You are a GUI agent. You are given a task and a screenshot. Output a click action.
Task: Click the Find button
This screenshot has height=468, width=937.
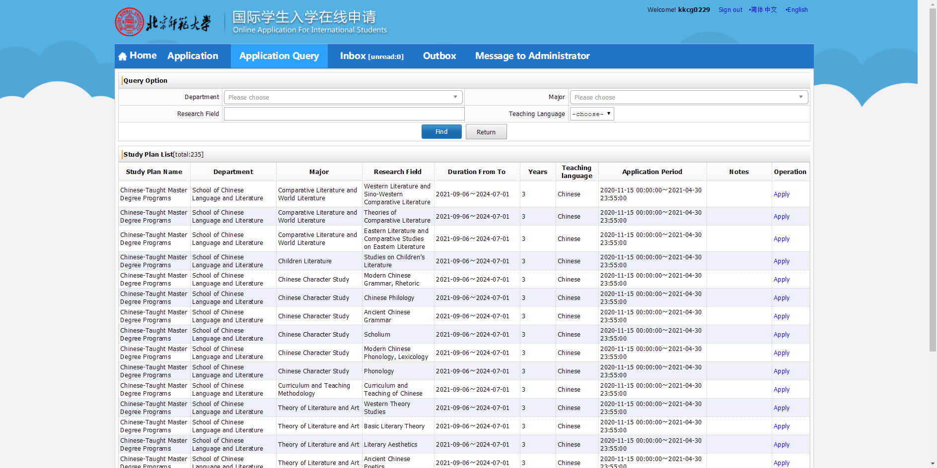(x=441, y=132)
